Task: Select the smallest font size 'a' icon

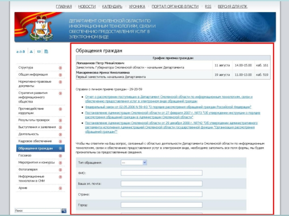Action: click(x=17, y=52)
